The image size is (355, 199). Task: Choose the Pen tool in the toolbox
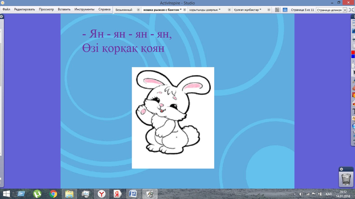pos(353,81)
